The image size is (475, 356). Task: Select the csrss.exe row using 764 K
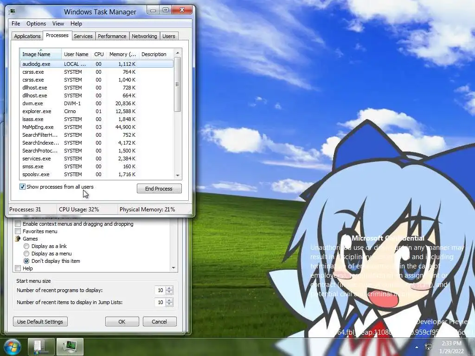(x=96, y=72)
